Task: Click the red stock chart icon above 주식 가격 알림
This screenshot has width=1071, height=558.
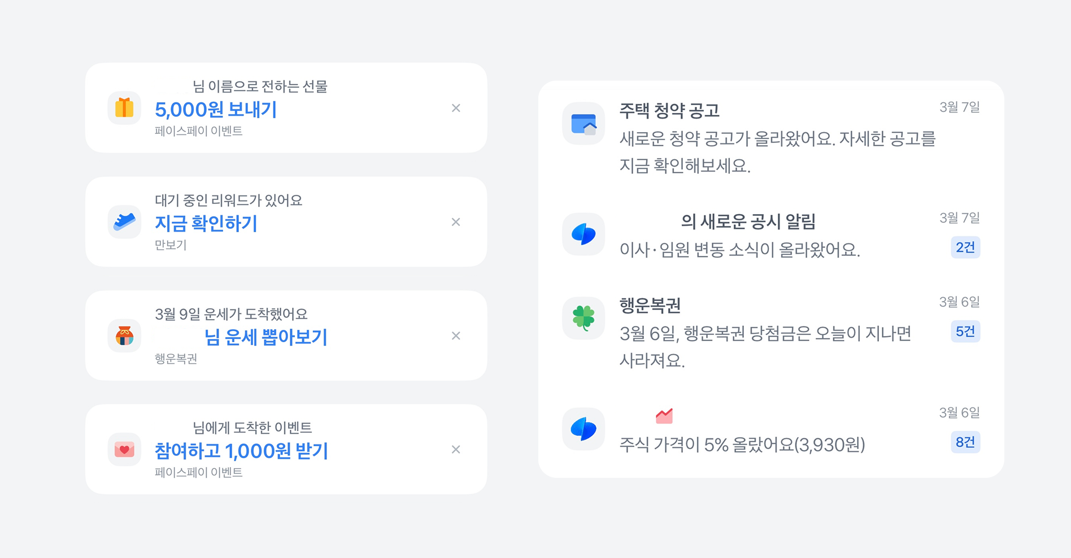Action: pos(664,416)
